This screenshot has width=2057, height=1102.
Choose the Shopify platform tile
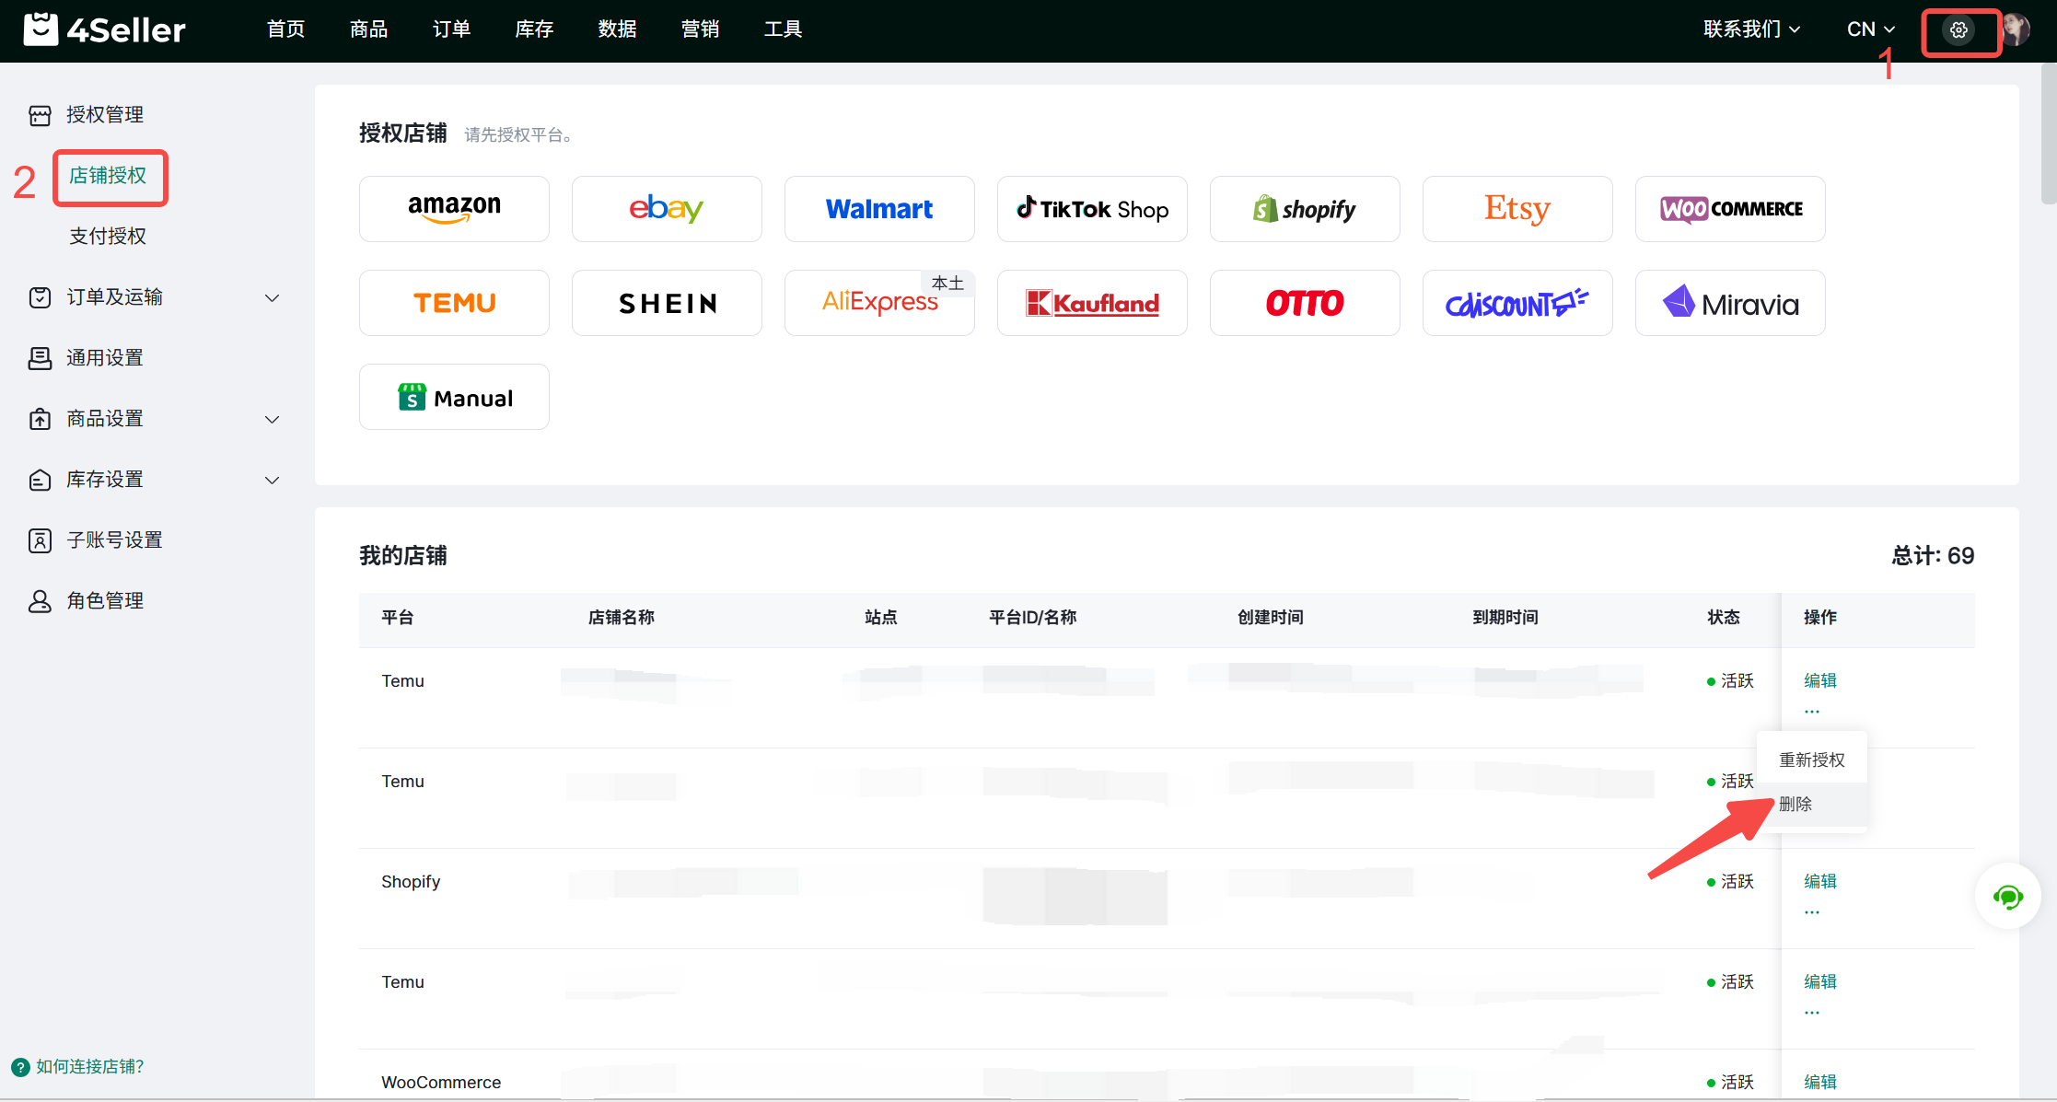tap(1304, 209)
